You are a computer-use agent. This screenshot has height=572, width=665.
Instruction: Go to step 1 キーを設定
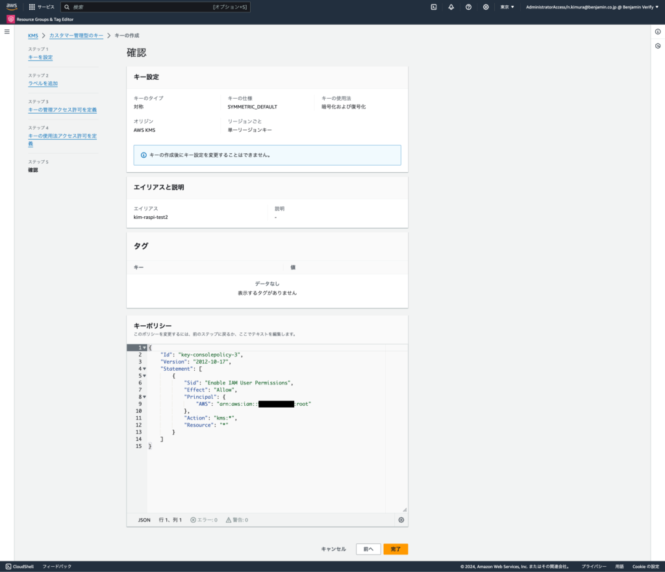coord(40,57)
